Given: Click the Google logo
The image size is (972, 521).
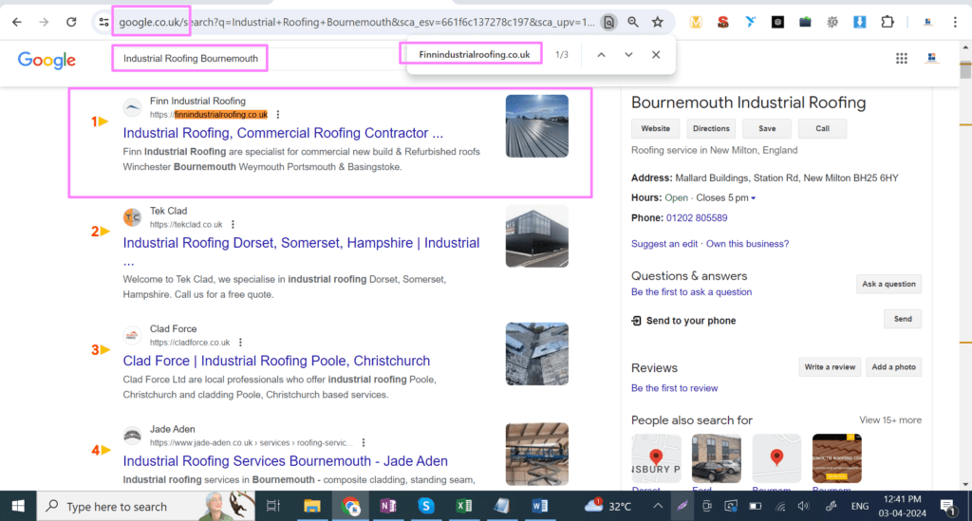Looking at the screenshot, I should [47, 60].
